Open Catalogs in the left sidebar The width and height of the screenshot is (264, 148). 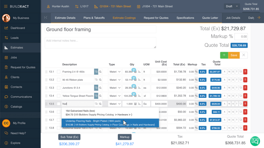pos(16,107)
